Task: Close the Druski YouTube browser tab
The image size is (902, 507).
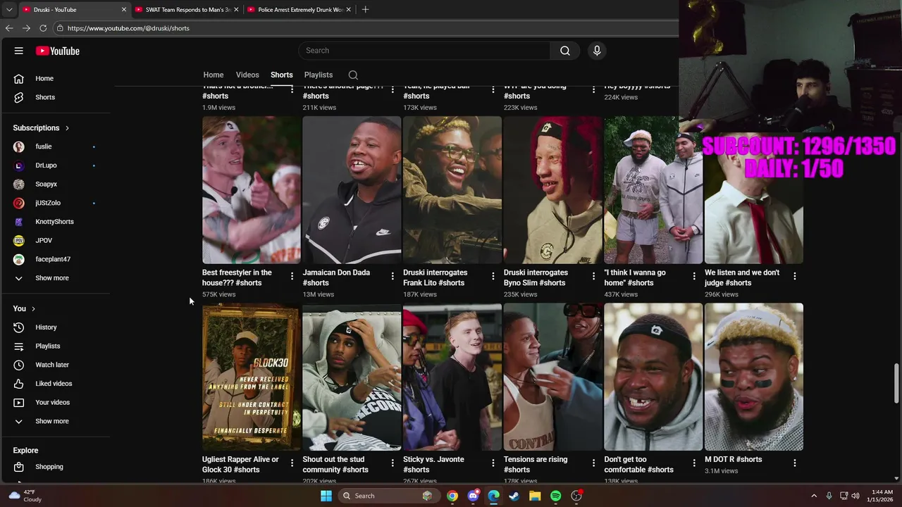Action: 124,10
